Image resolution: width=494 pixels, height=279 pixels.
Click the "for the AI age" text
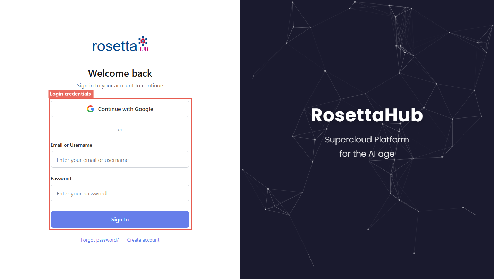(367, 154)
